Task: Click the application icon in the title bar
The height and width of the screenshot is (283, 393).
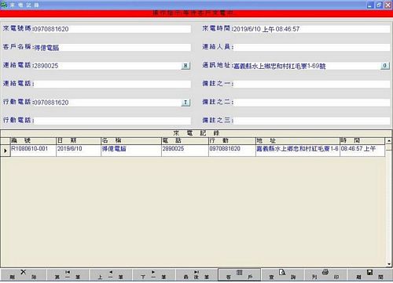Action: [4, 5]
